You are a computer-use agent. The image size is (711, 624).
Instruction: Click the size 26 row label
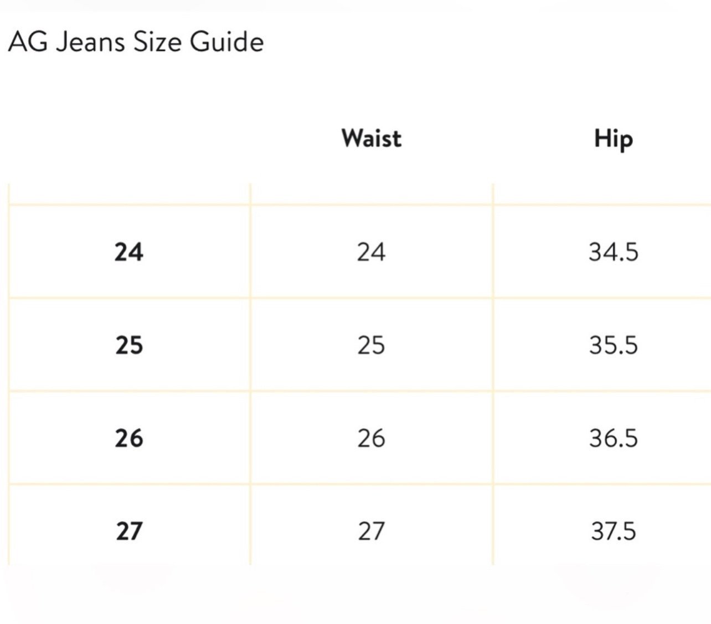tap(129, 438)
